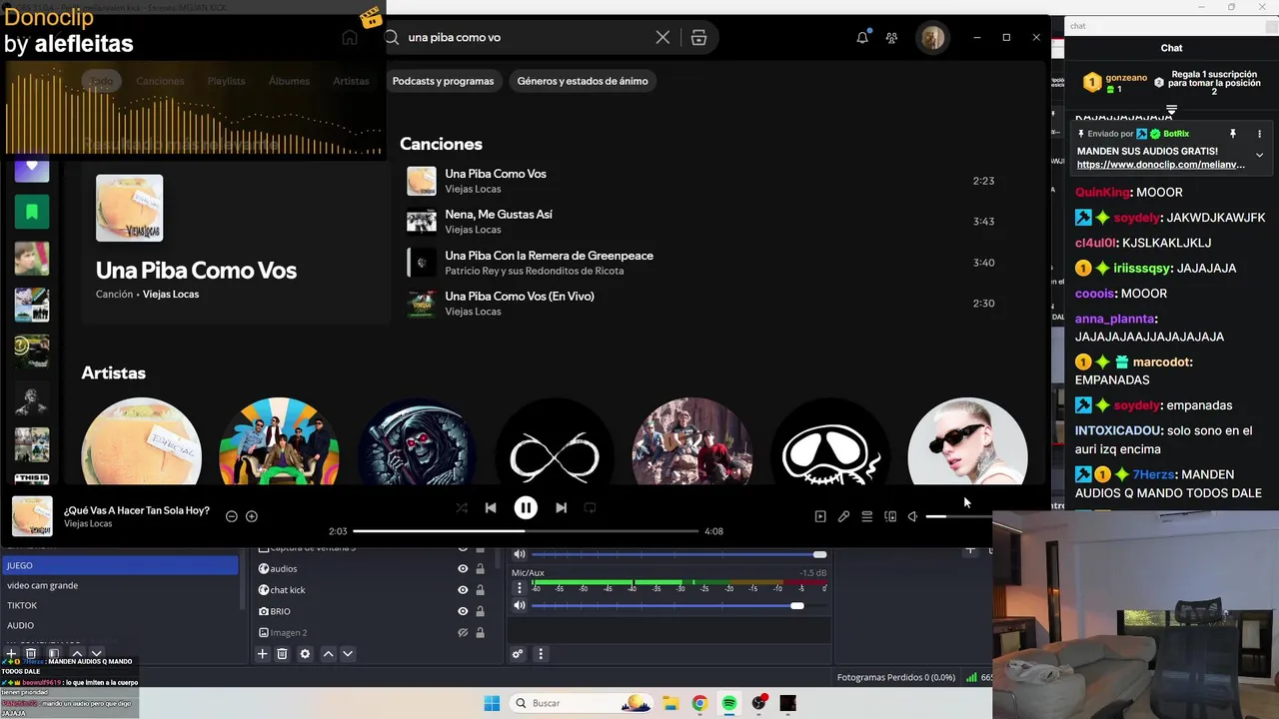Open the green bookmark Episodes item
Screen dimensions: 1279x719
pyautogui.click(x=32, y=211)
